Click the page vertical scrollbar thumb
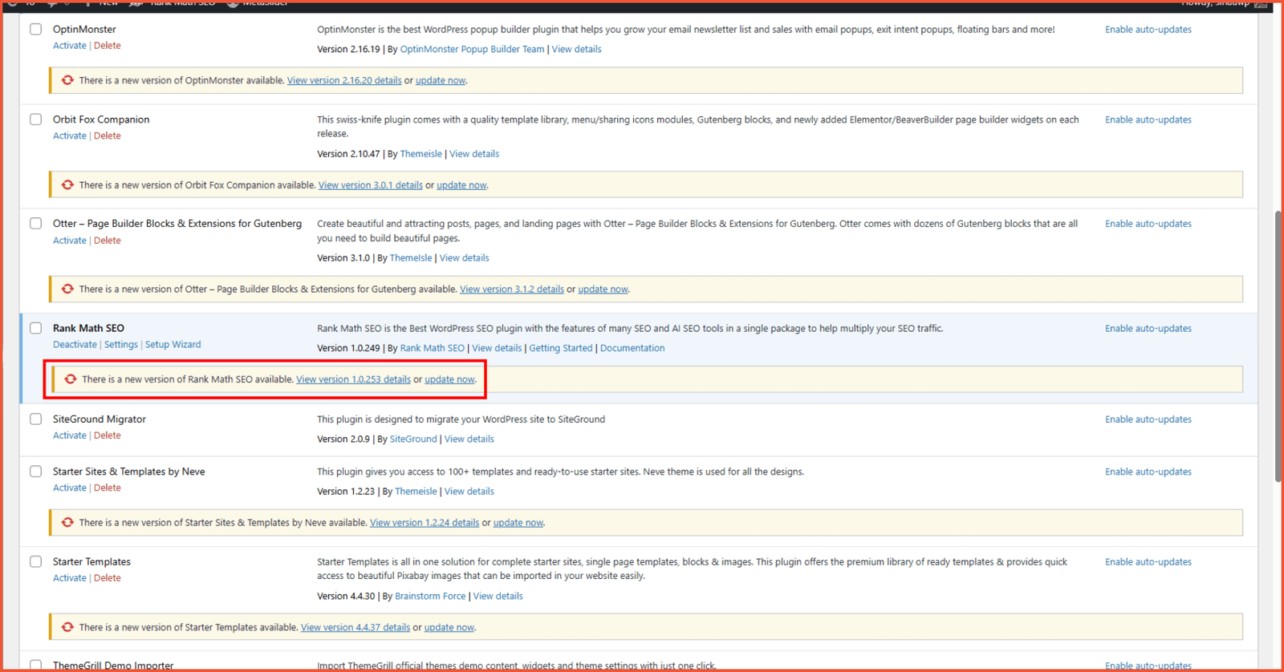The height and width of the screenshot is (672, 1284). tap(1278, 346)
